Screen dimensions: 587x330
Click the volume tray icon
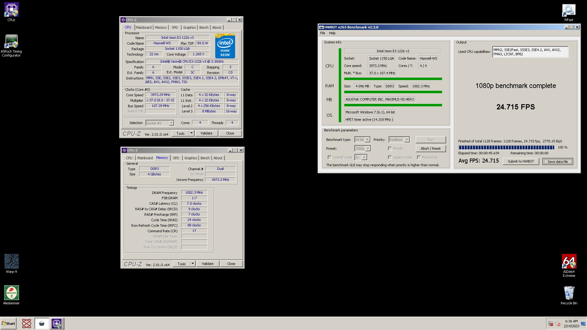[x=558, y=324]
